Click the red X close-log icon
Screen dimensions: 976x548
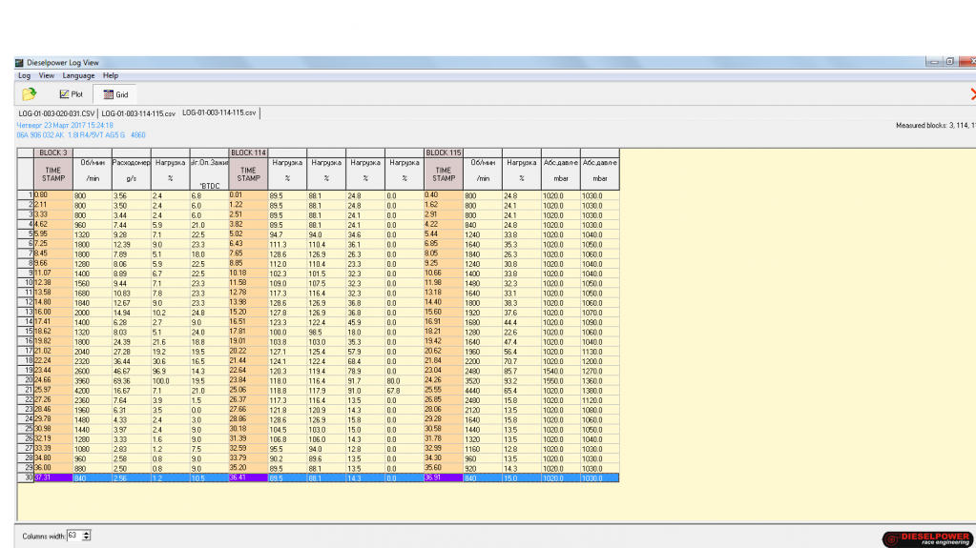point(972,94)
